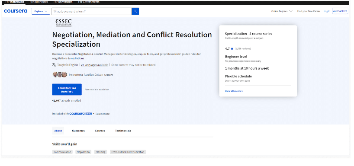Click the Communication skill tag
This screenshot has height=166, width=354.
[63, 152]
